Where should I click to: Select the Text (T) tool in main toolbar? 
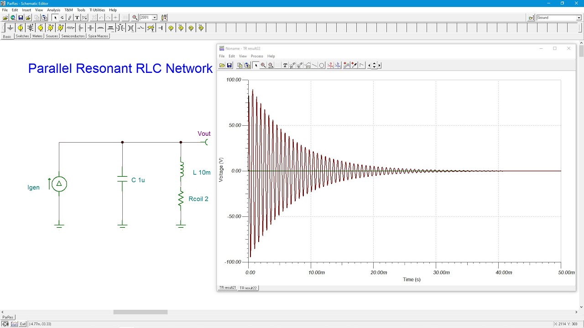click(x=77, y=17)
